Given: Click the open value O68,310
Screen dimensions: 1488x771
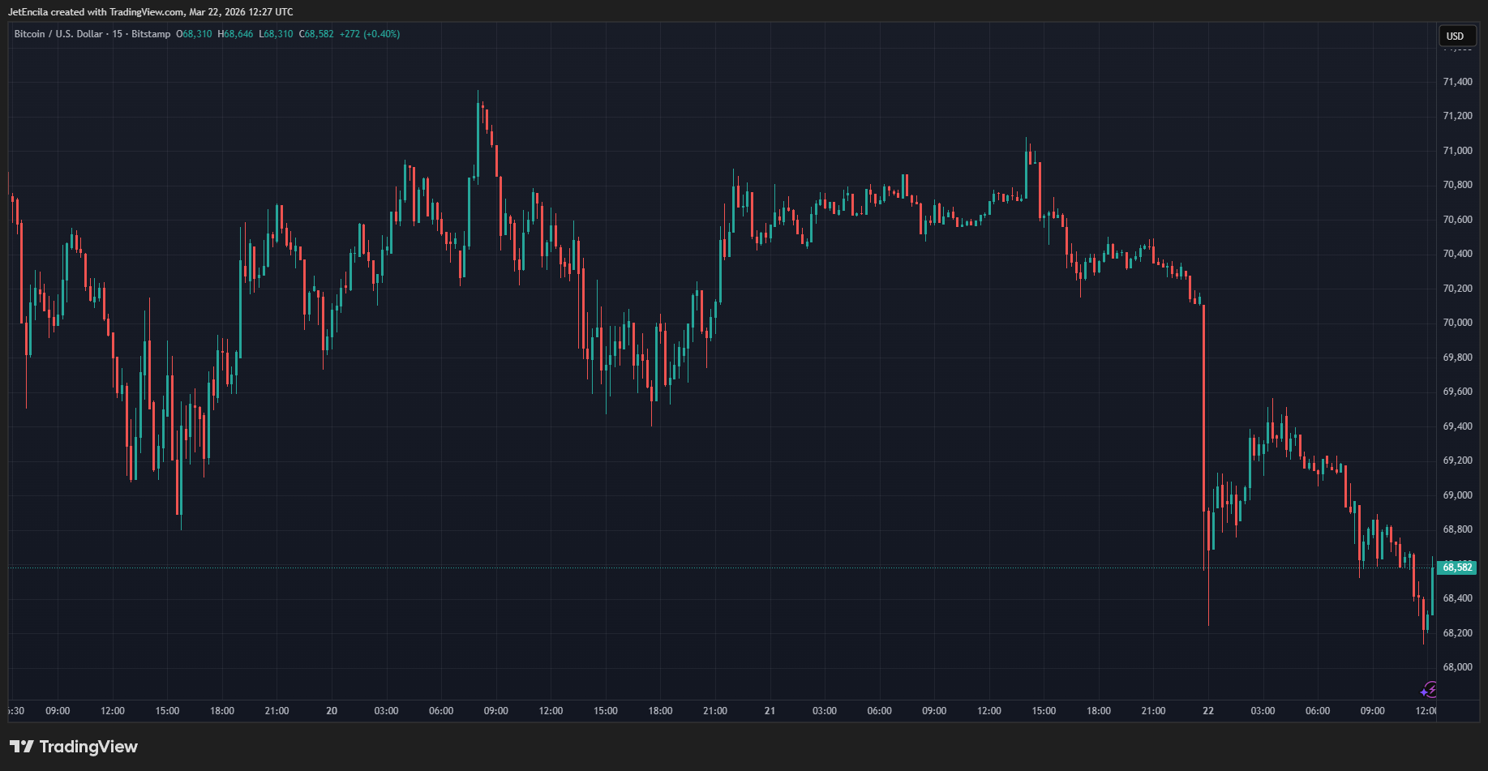Looking at the screenshot, I should [194, 34].
